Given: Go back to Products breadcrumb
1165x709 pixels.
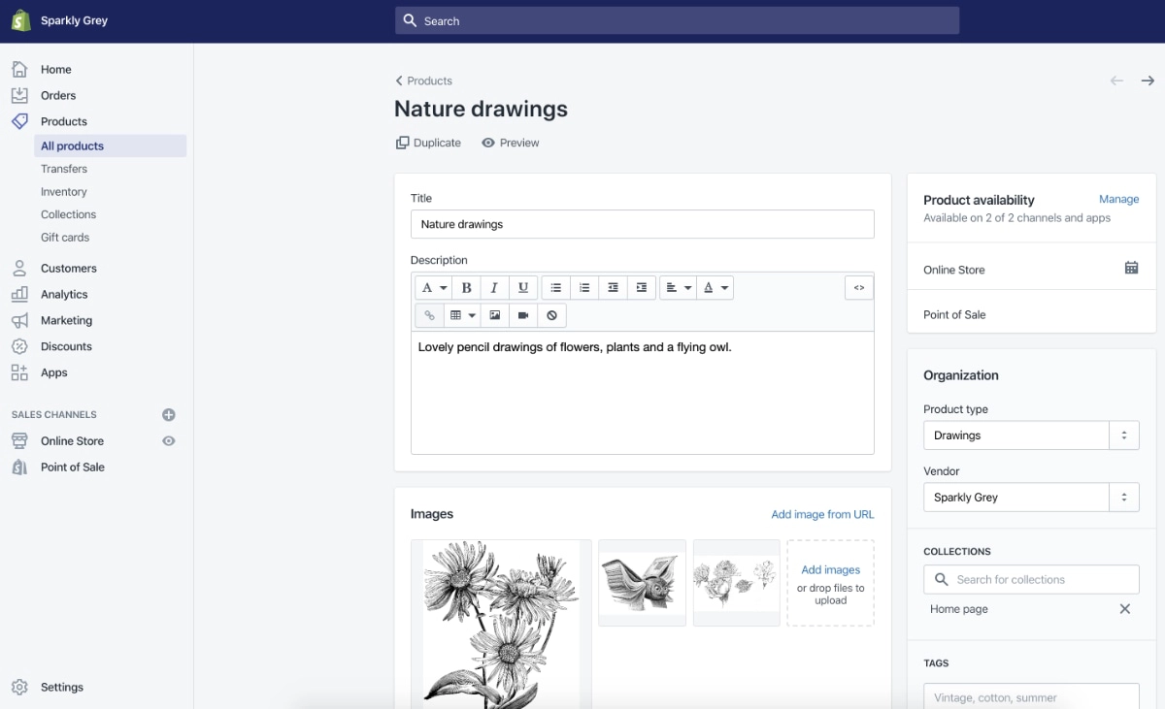Looking at the screenshot, I should 424,81.
